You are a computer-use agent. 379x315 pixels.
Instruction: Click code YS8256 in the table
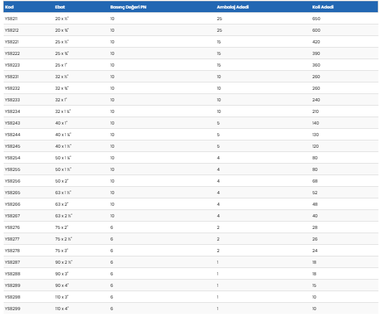tap(12, 181)
